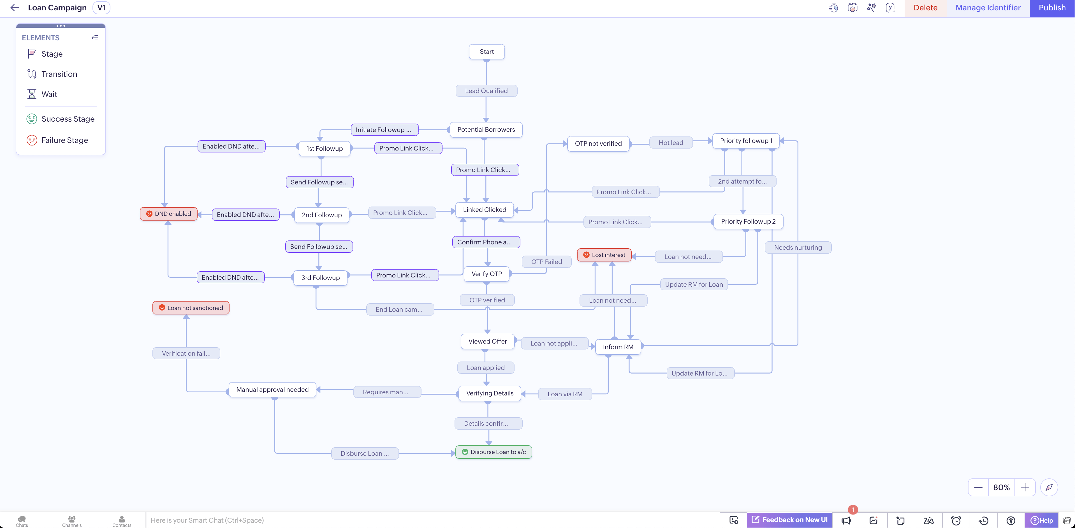This screenshot has height=528, width=1075.
Task: Select the Success Stage element
Action: coord(61,119)
